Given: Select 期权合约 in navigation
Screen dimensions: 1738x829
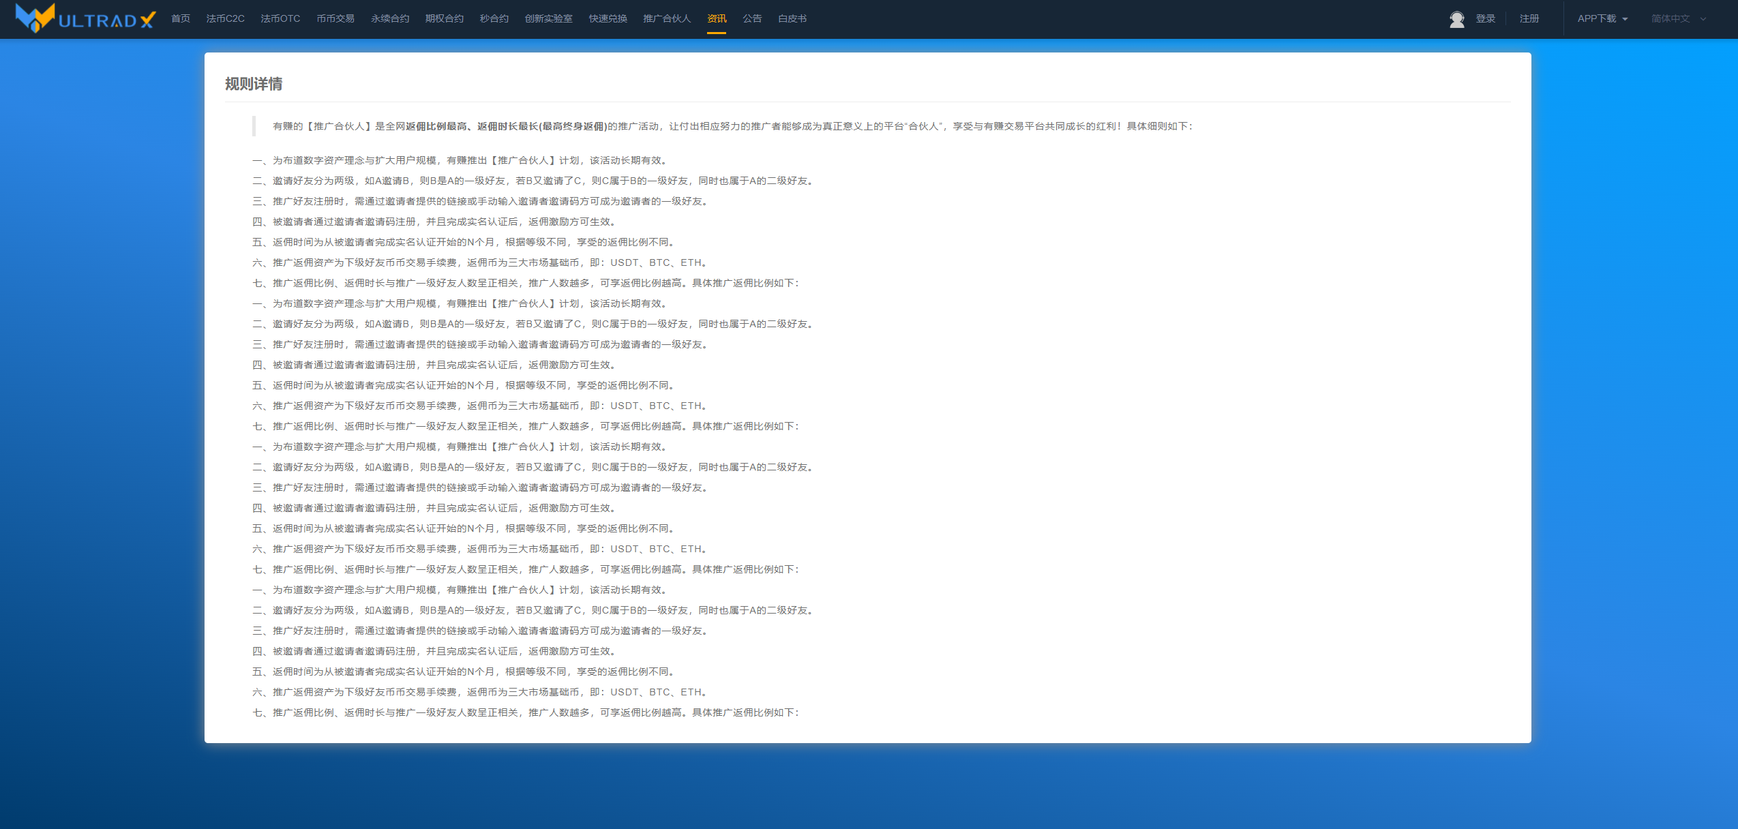Looking at the screenshot, I should [x=444, y=18].
